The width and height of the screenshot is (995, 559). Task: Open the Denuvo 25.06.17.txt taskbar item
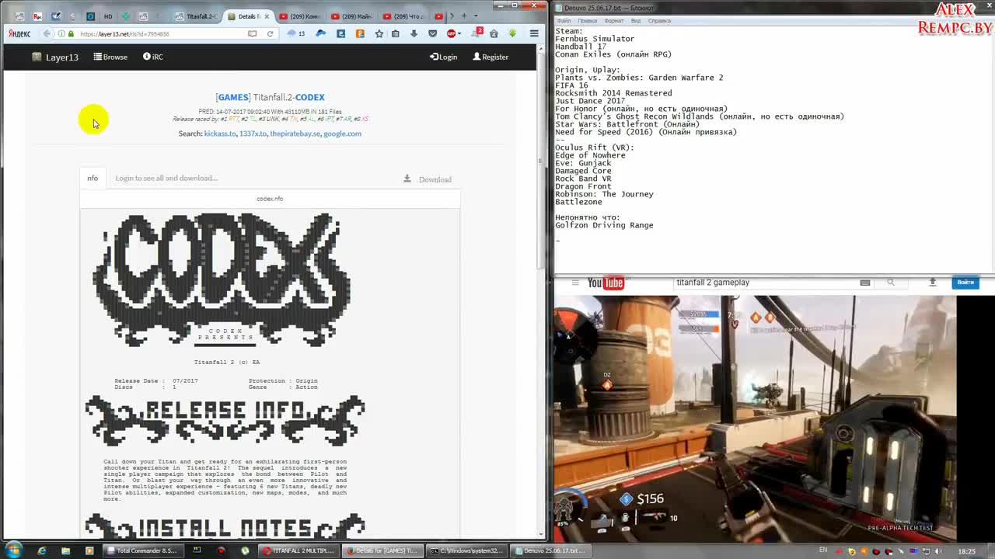click(x=551, y=550)
